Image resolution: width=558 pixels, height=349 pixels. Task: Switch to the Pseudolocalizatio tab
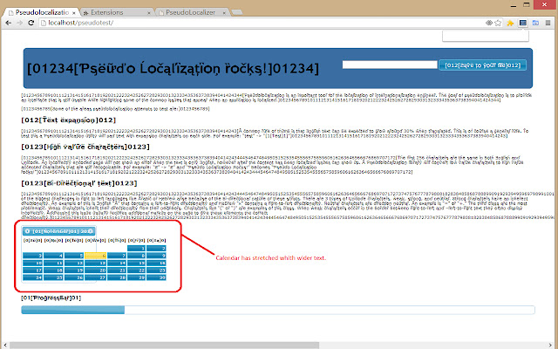42,12
